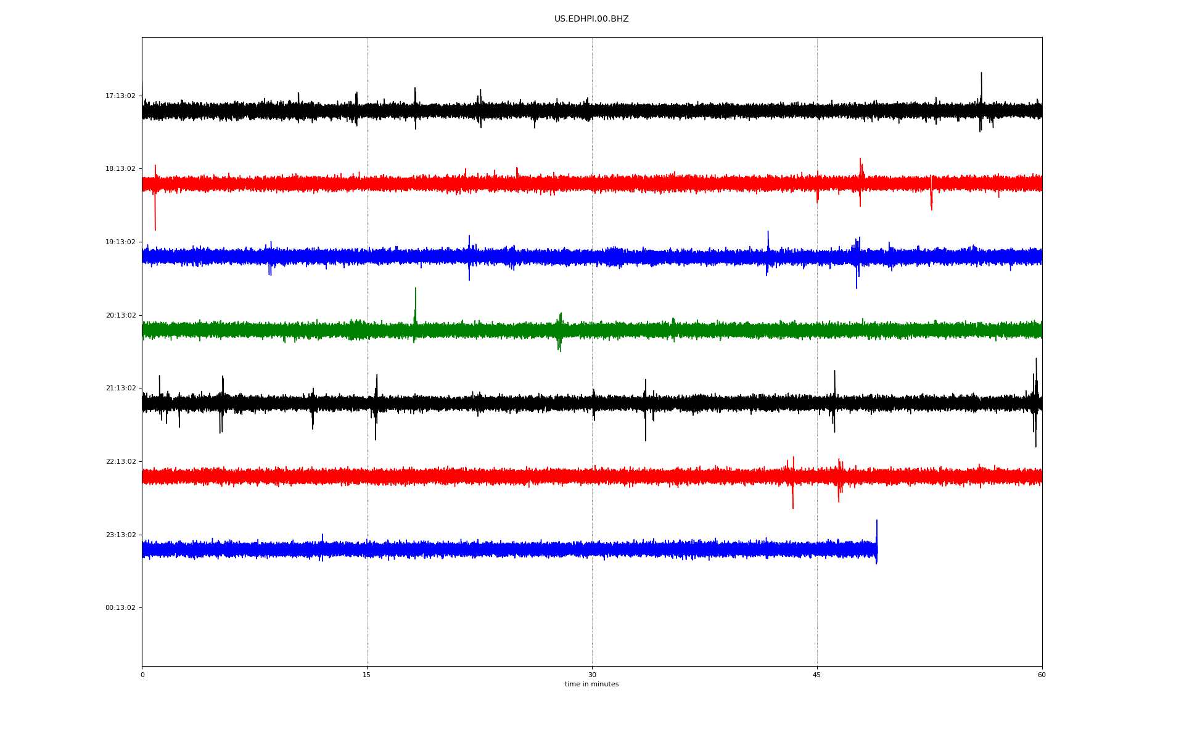Click the x-axis tick label 45
The width and height of the screenshot is (1184, 740).
coord(817,675)
